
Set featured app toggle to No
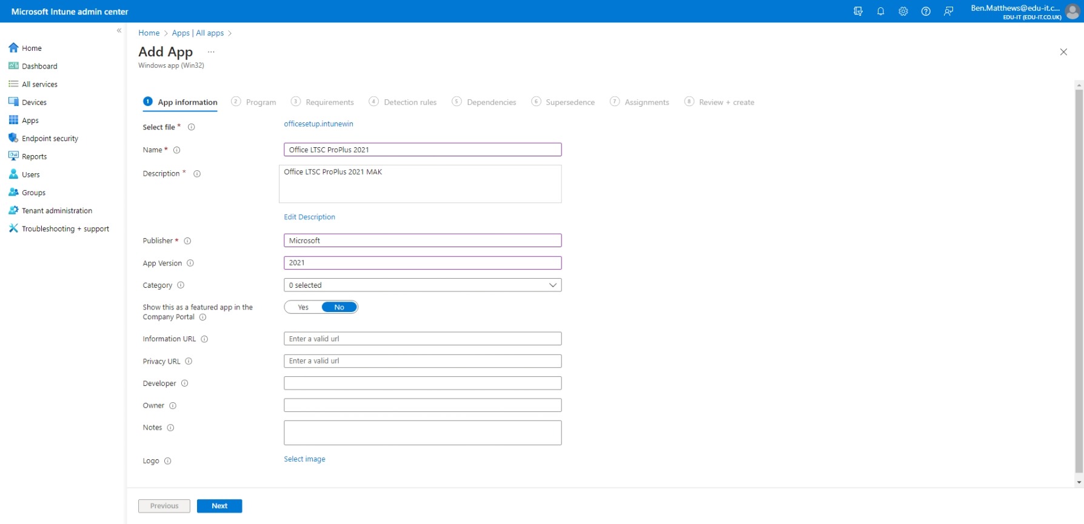(339, 307)
